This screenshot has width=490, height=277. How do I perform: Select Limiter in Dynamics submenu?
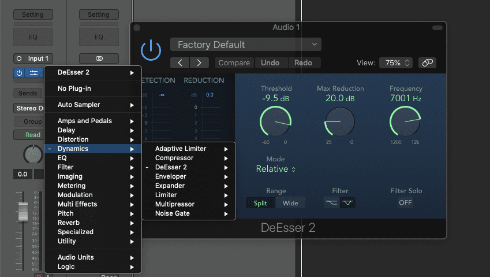pyautogui.click(x=189, y=195)
